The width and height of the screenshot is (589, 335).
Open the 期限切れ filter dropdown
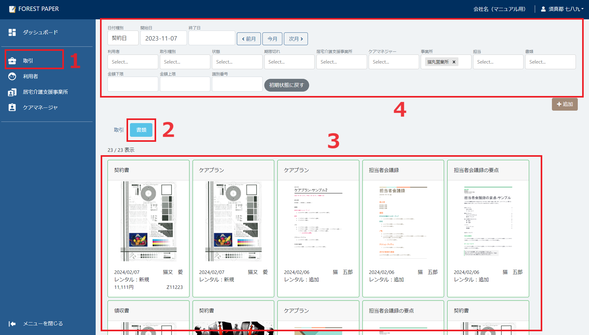289,62
